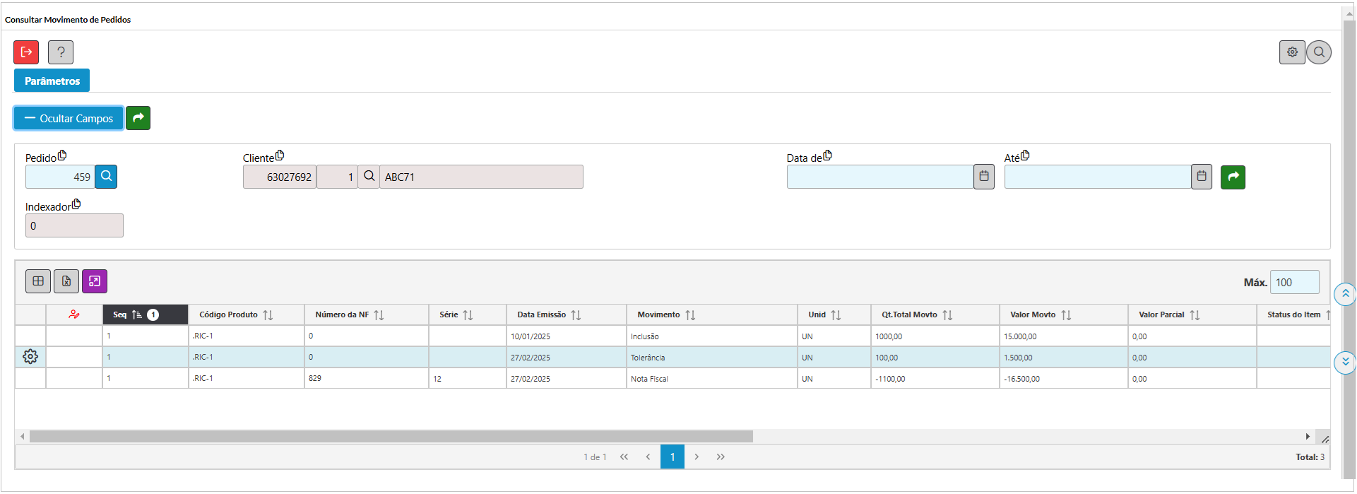Open settings gear at top right
The image size is (1357, 494).
click(x=1292, y=52)
